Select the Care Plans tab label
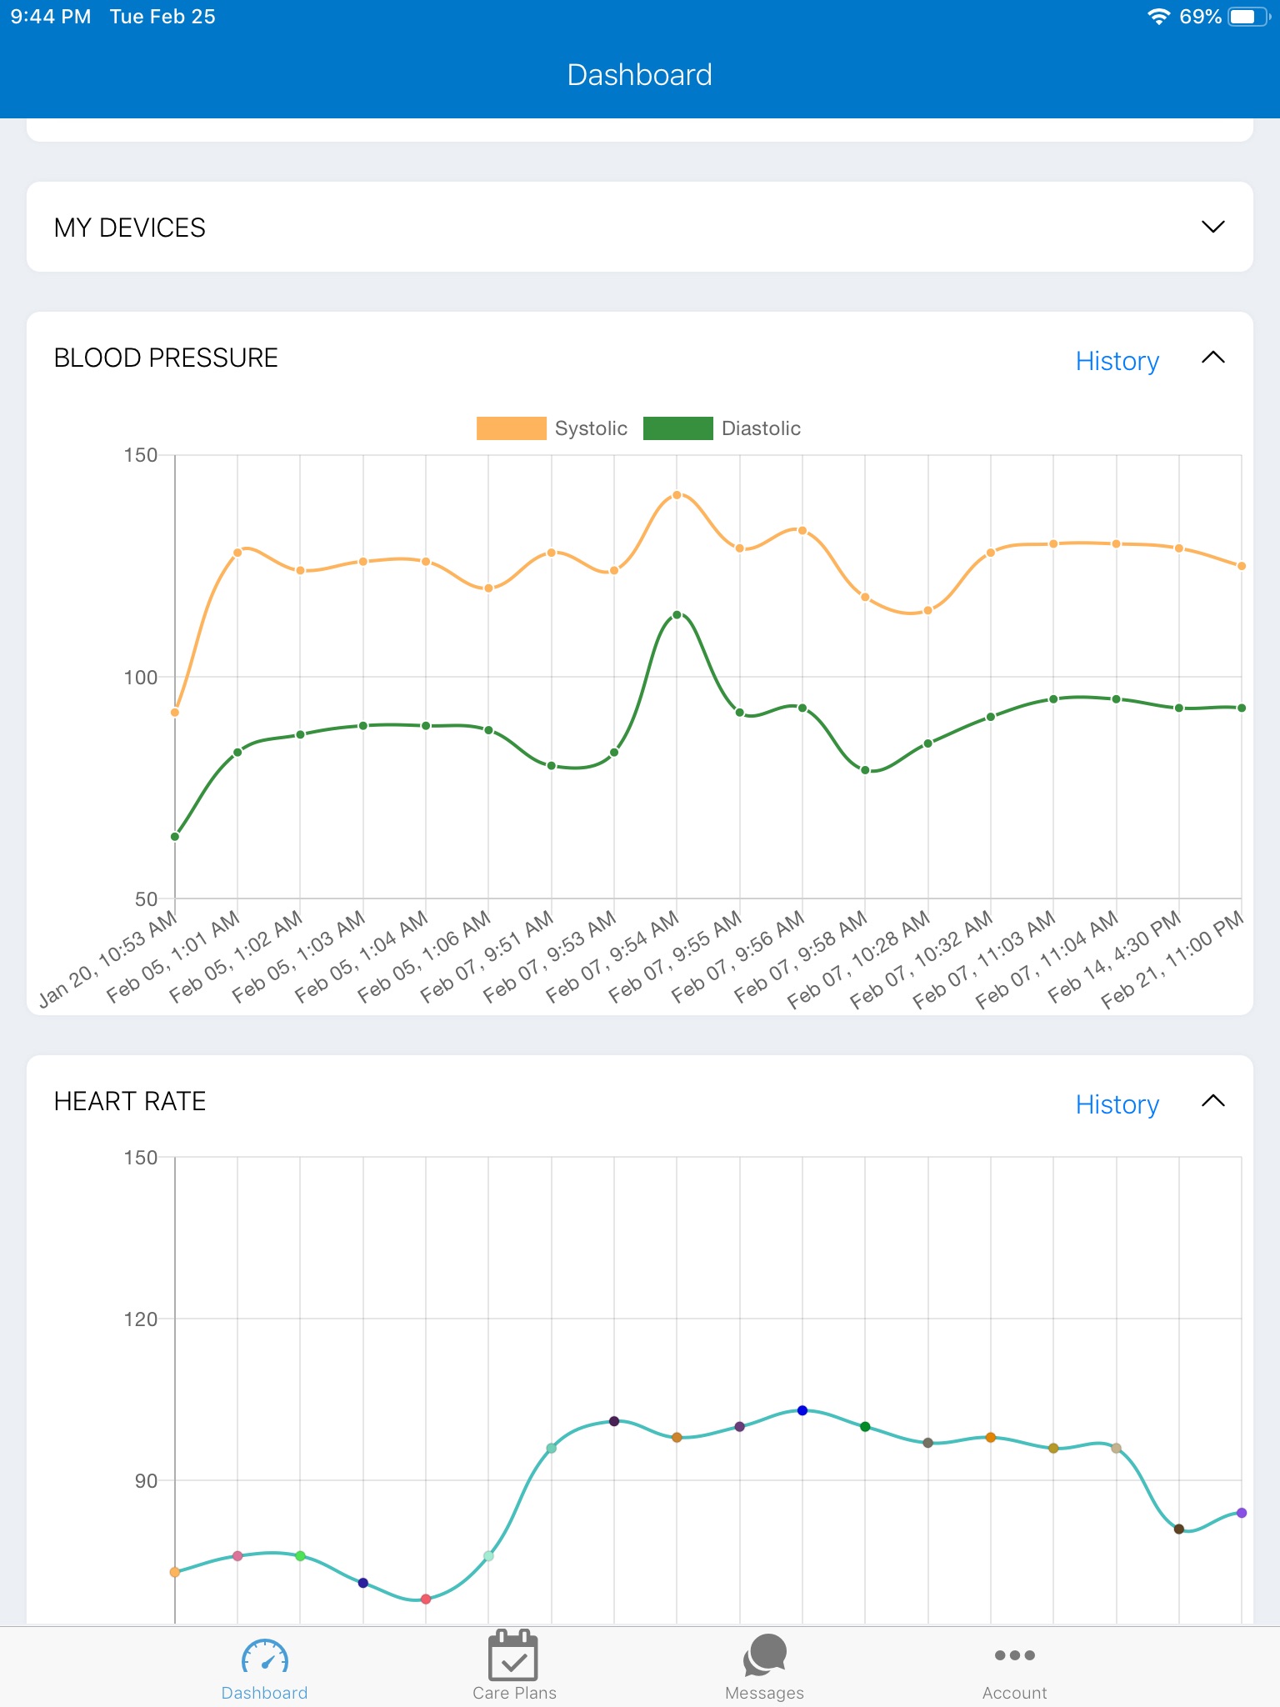 (x=514, y=1693)
